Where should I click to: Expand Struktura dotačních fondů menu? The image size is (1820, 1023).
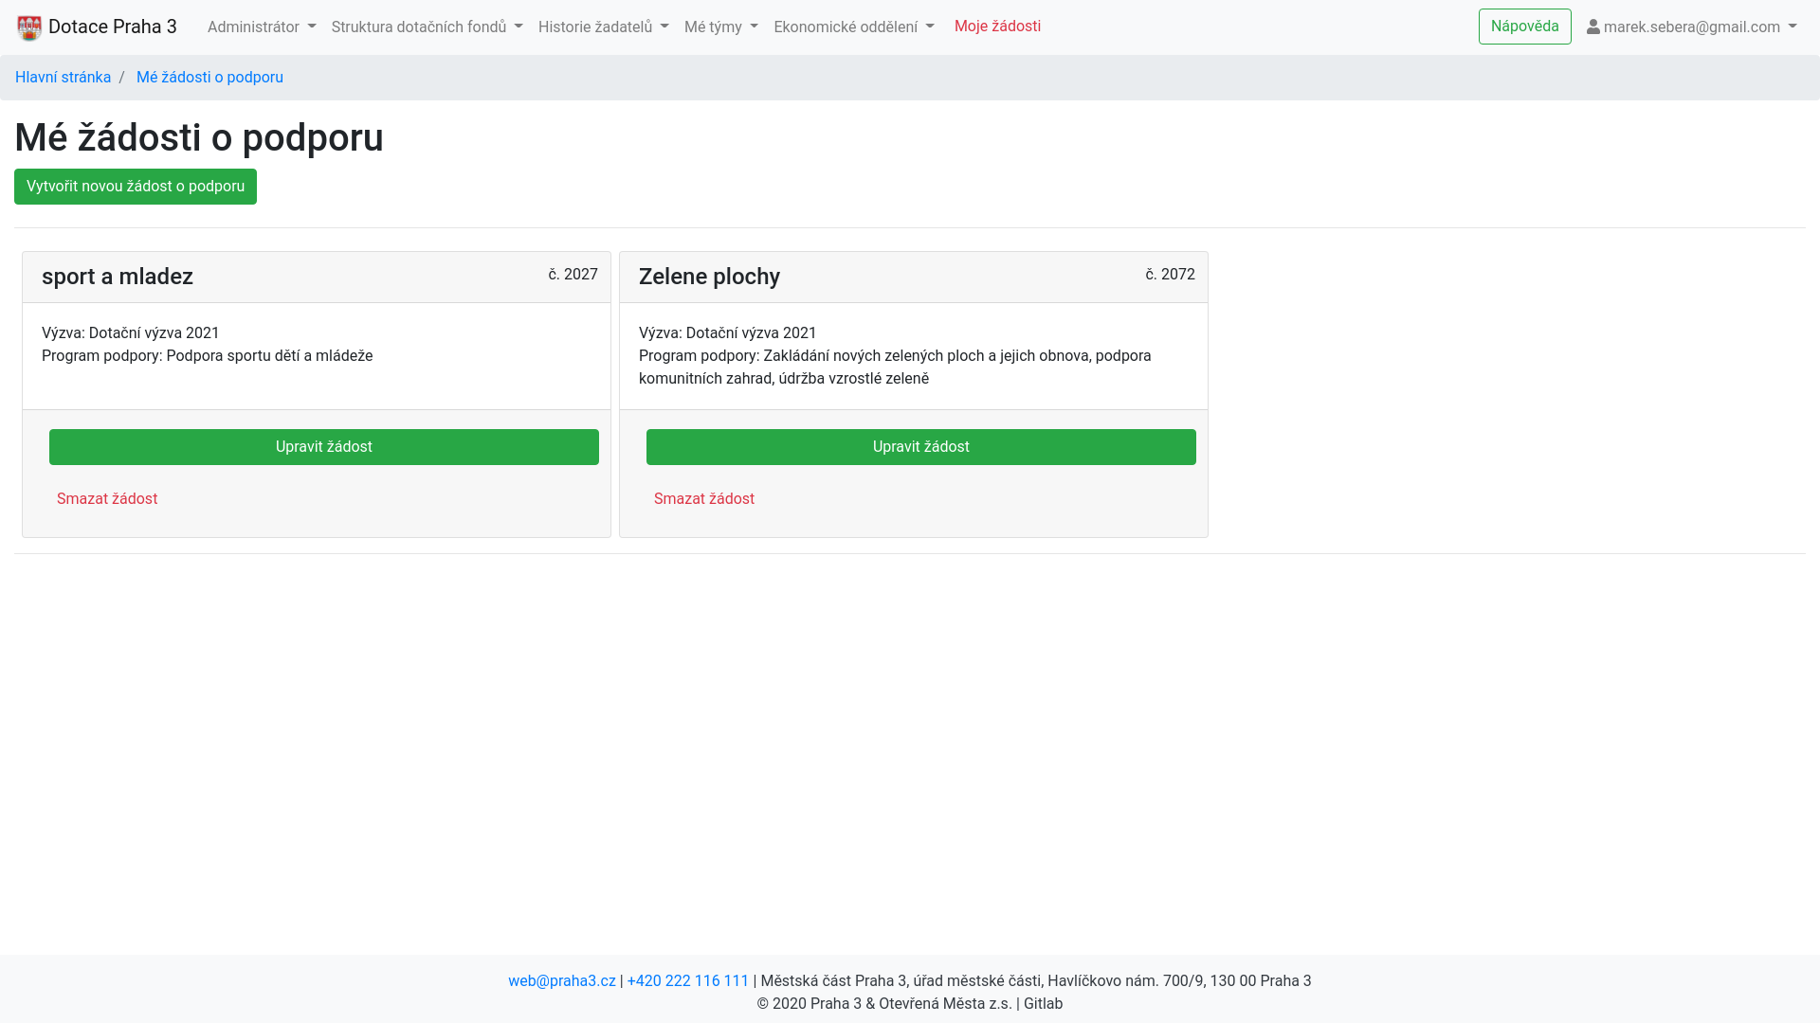pos(427,27)
